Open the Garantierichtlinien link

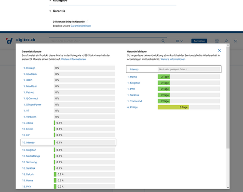[81, 26]
